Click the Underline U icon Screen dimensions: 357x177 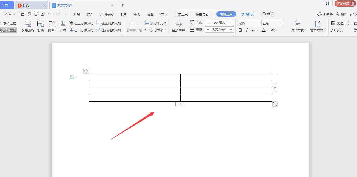click(253, 30)
